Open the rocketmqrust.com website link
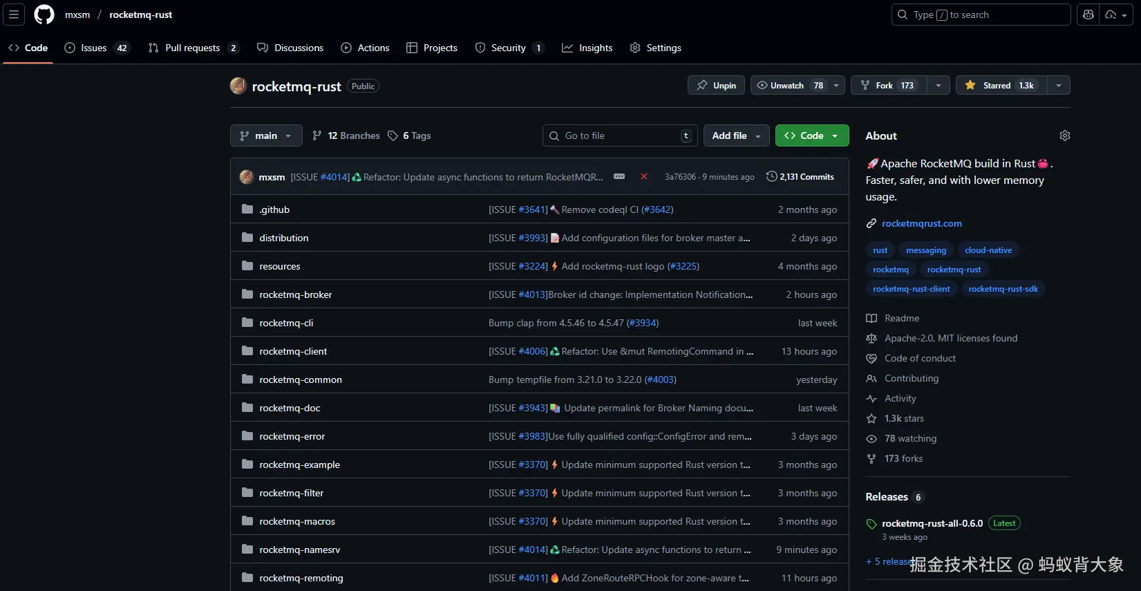 (x=921, y=224)
